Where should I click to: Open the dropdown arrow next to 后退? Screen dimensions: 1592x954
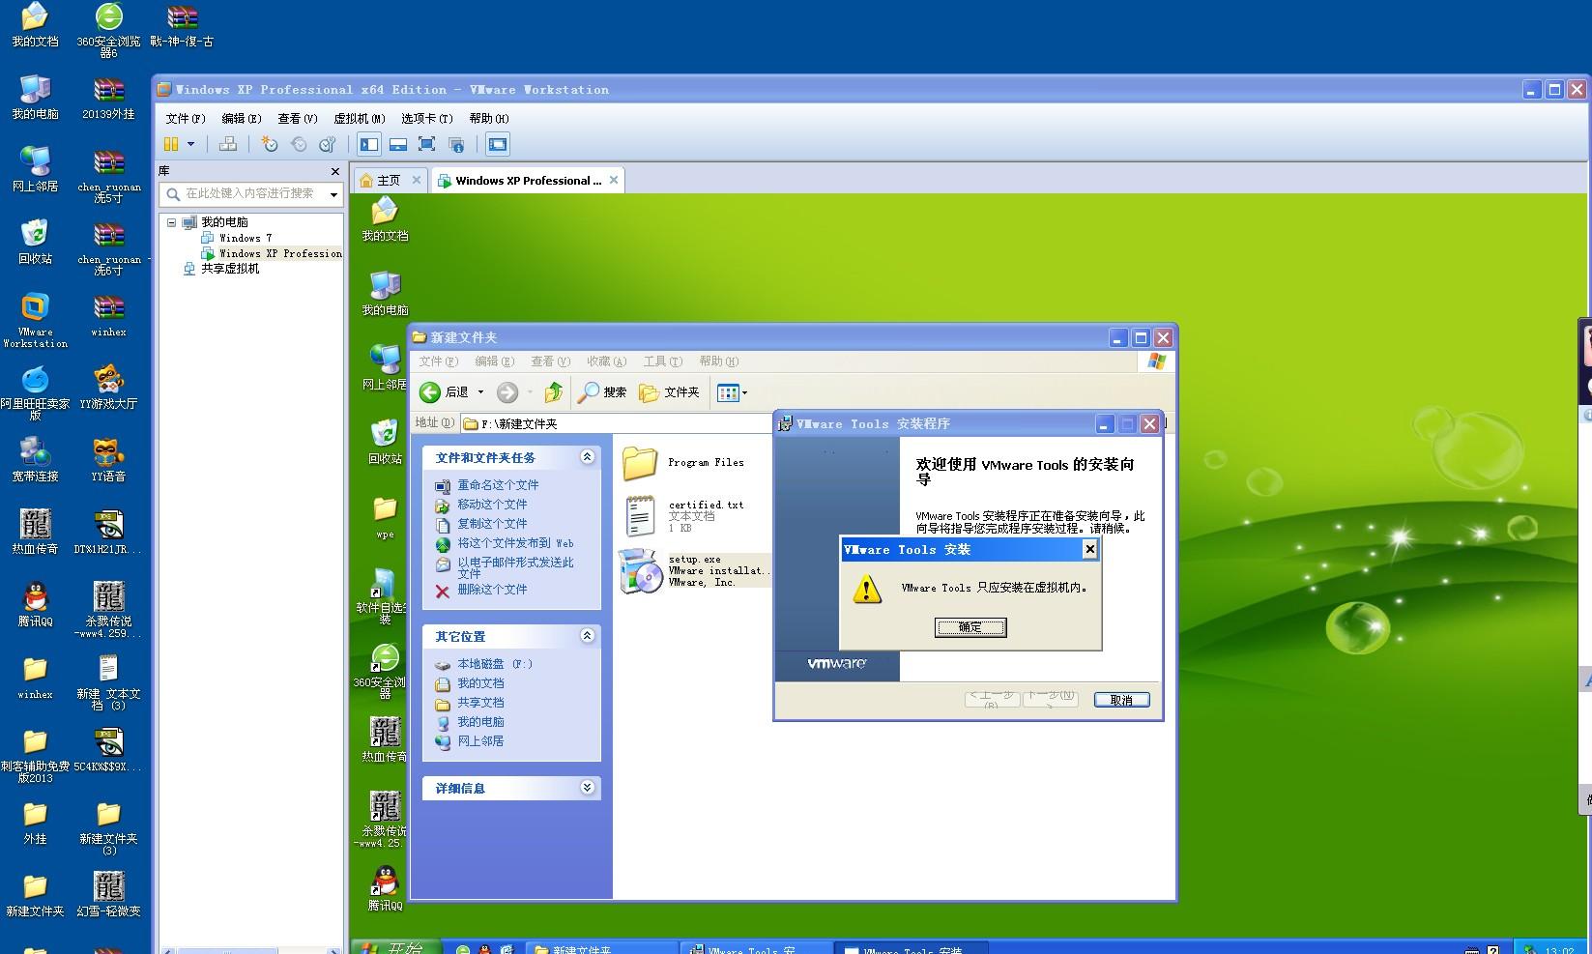480,391
